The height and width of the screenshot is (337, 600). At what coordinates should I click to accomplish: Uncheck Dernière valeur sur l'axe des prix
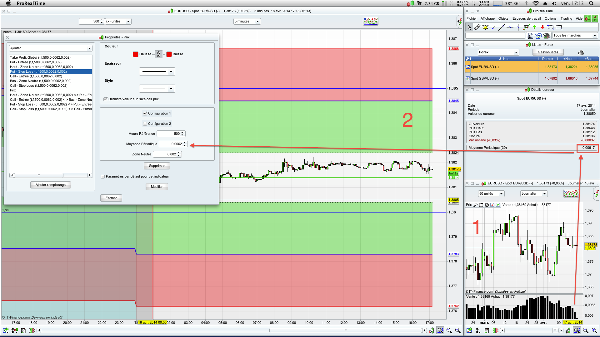106,99
